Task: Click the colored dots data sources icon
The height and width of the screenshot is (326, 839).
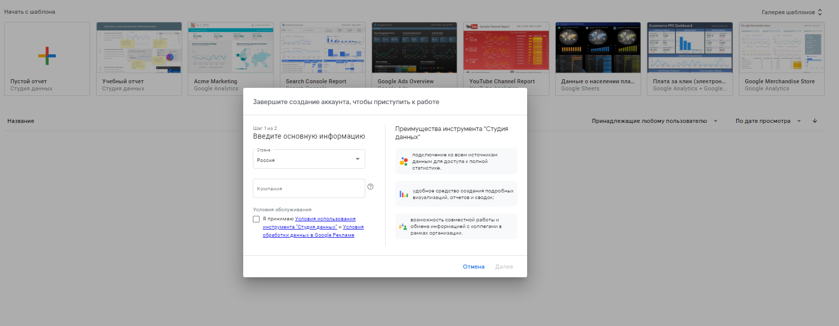Action: [403, 161]
